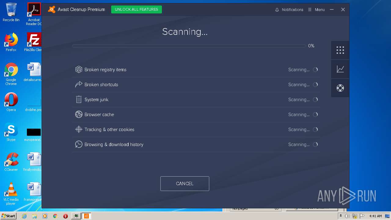Click the Browsing history clock icon
Viewport: 391px width, 220px height.
(x=79, y=145)
